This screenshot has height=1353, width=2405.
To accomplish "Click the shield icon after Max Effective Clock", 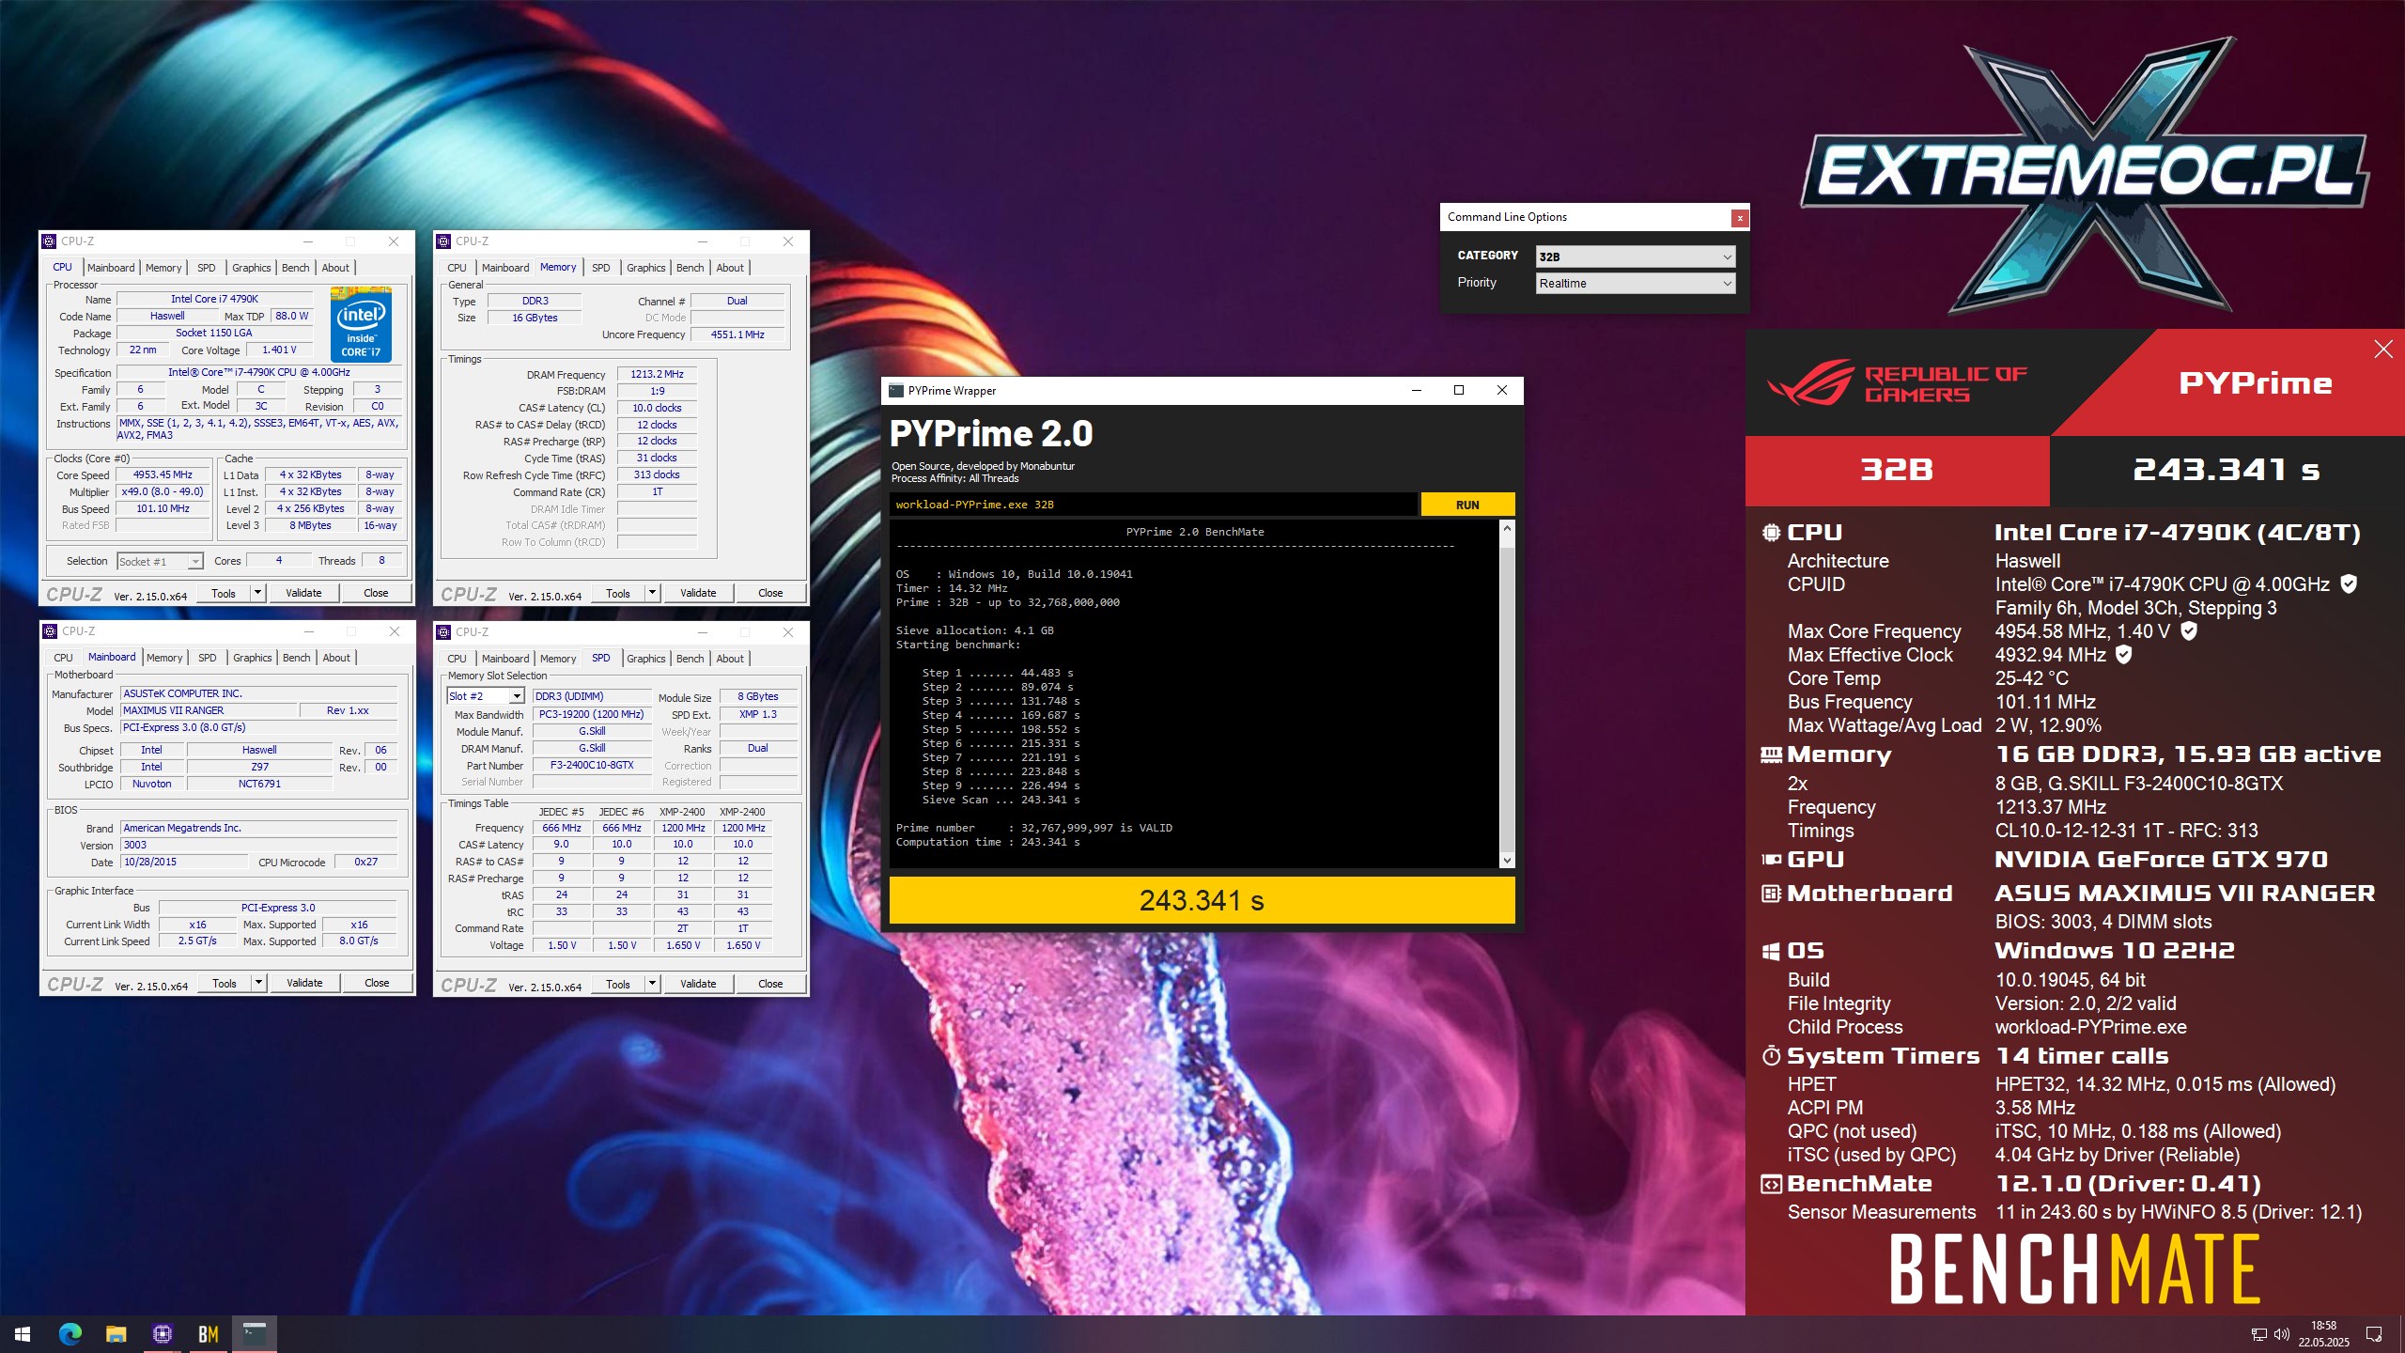I will point(2124,655).
